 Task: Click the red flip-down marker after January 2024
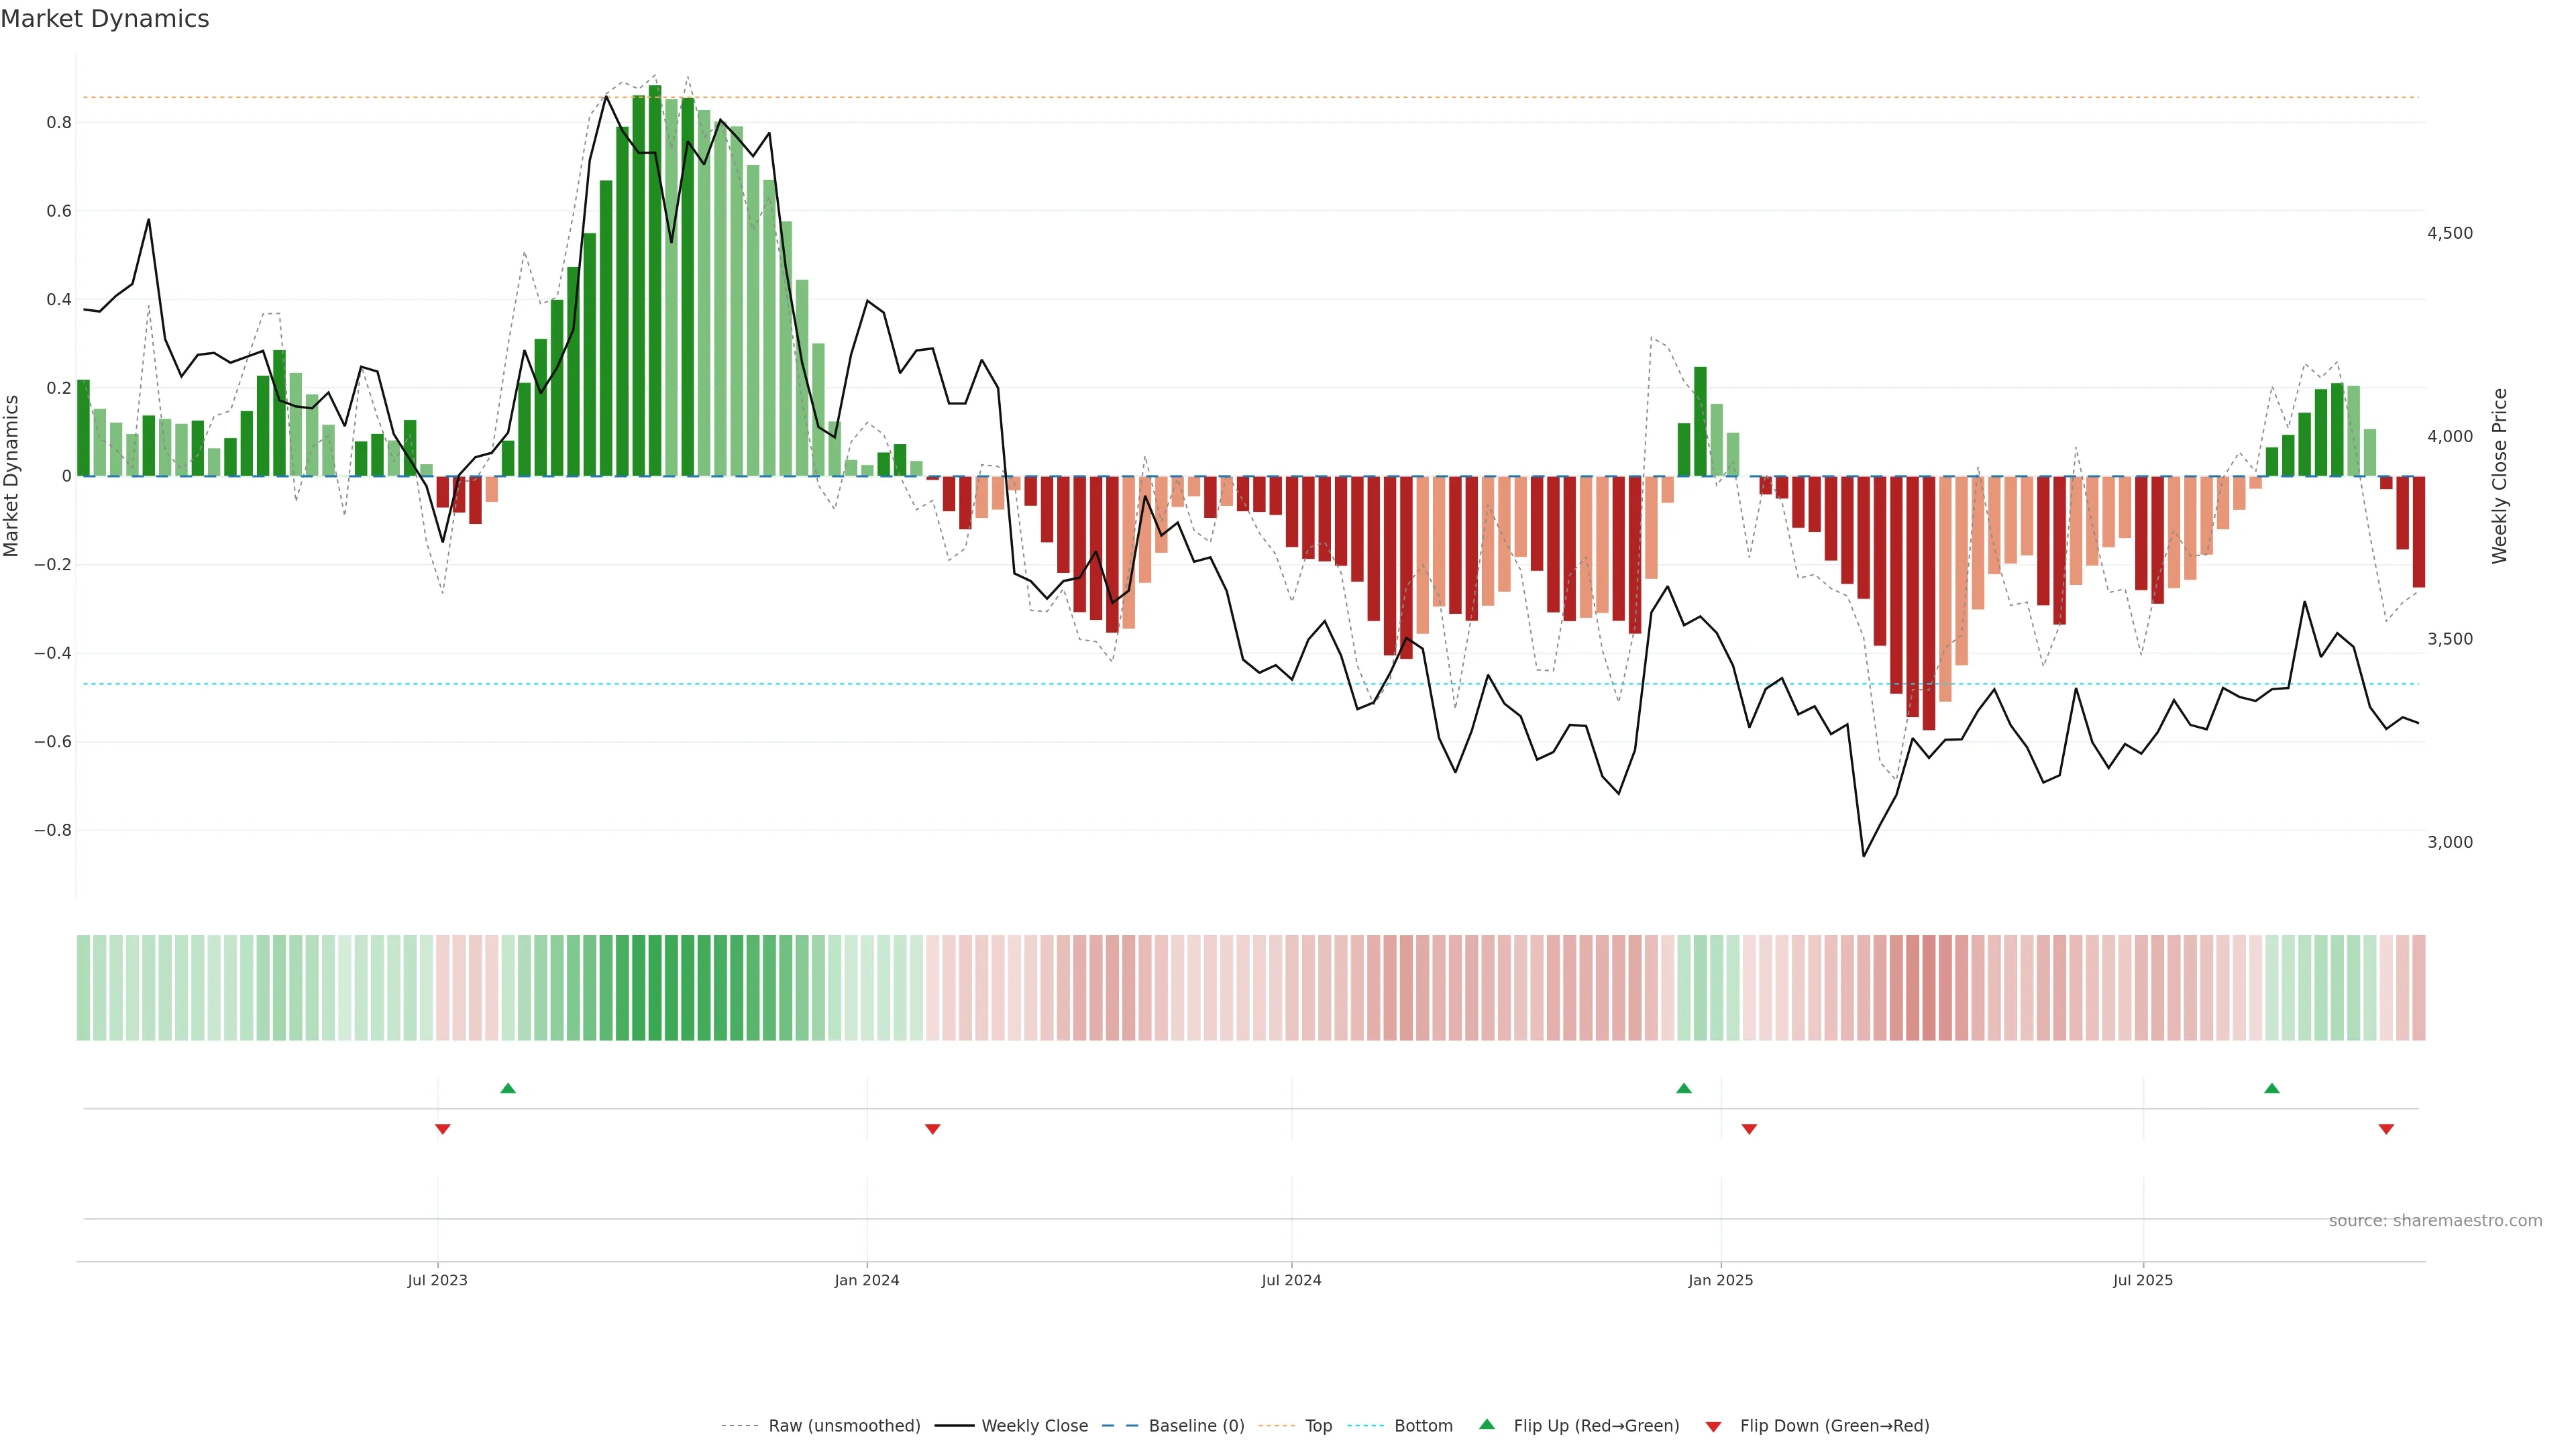click(933, 1129)
